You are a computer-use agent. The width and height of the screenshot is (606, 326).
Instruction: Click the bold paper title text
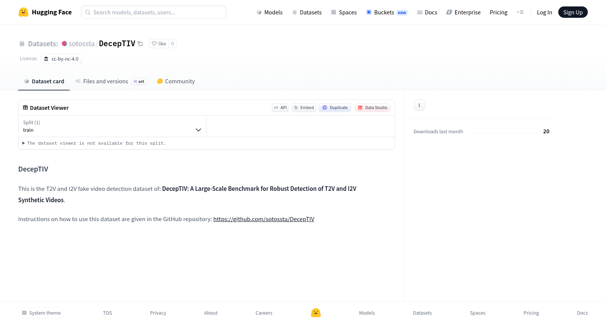187,194
